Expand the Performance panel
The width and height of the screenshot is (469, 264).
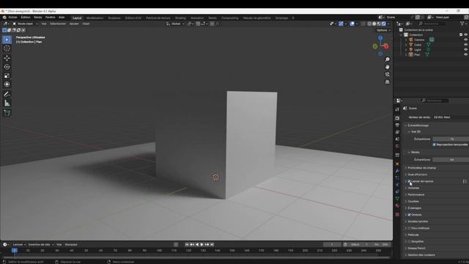[x=416, y=194]
